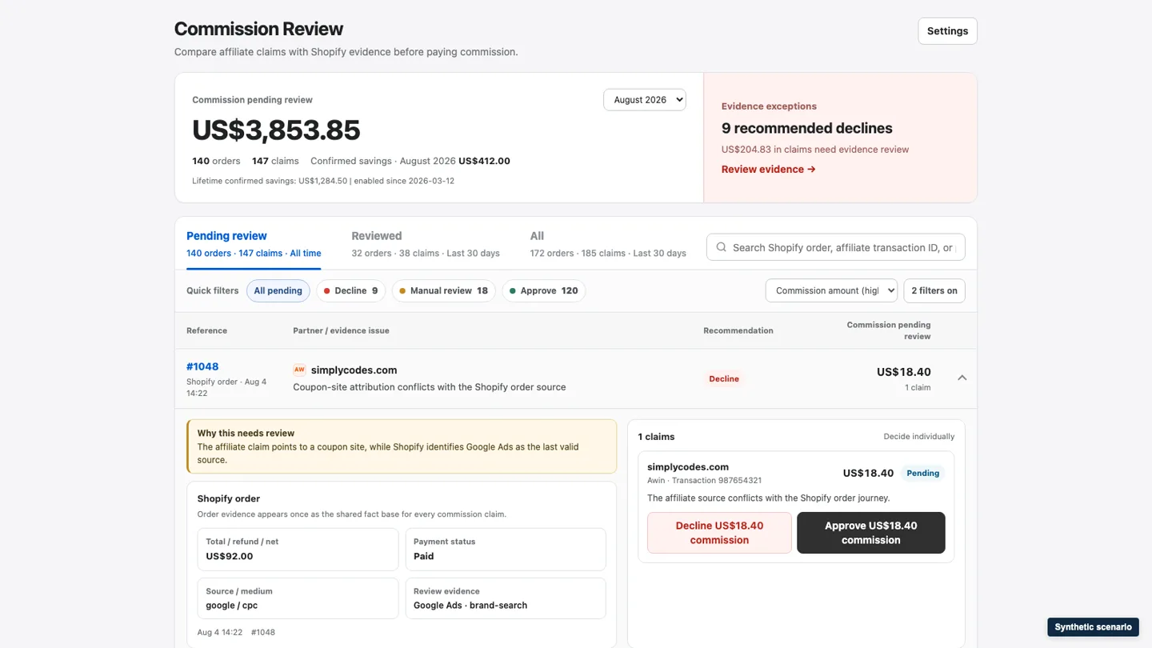Click the simplycodes.com partner name in row
Screen dimensions: 1152x648
[x=354, y=370]
